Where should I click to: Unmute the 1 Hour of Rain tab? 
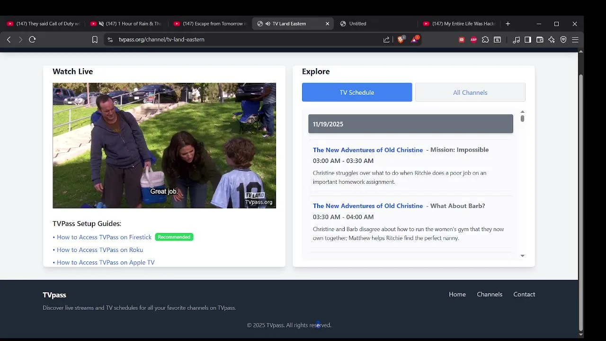point(101,24)
